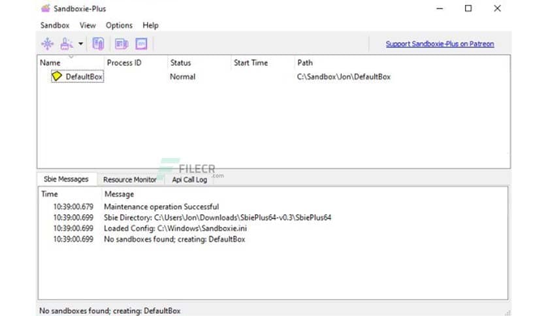Open the Help menu
546x316 pixels.
pyautogui.click(x=150, y=25)
